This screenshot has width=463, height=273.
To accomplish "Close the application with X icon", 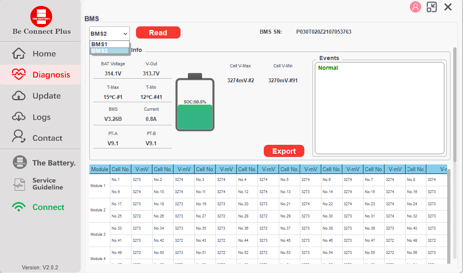I will click(448, 7).
